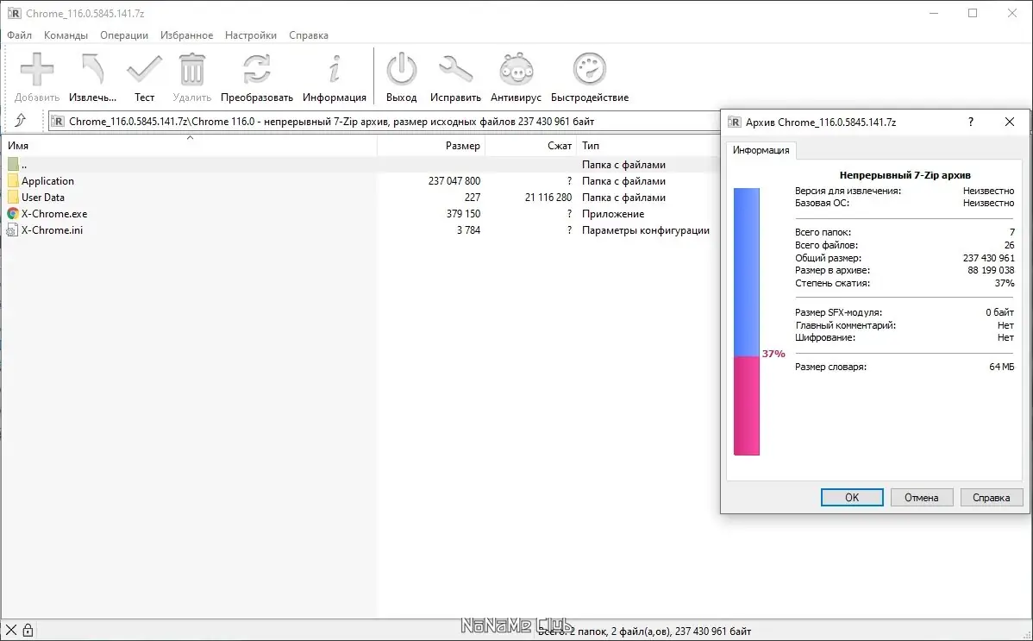Click the Всего файлов value 26
The image size is (1033, 641).
(1009, 245)
